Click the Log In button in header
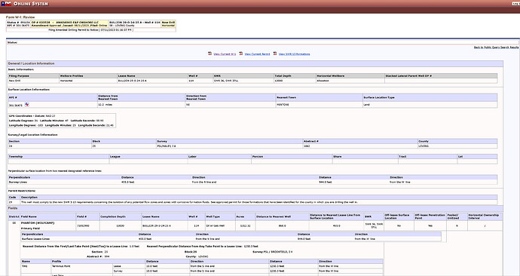520x276 pixels. point(517,4)
